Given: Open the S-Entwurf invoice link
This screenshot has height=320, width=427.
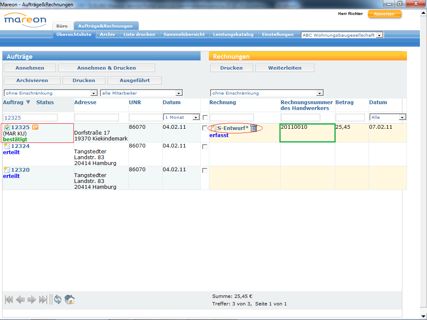Looking at the screenshot, I should point(232,128).
